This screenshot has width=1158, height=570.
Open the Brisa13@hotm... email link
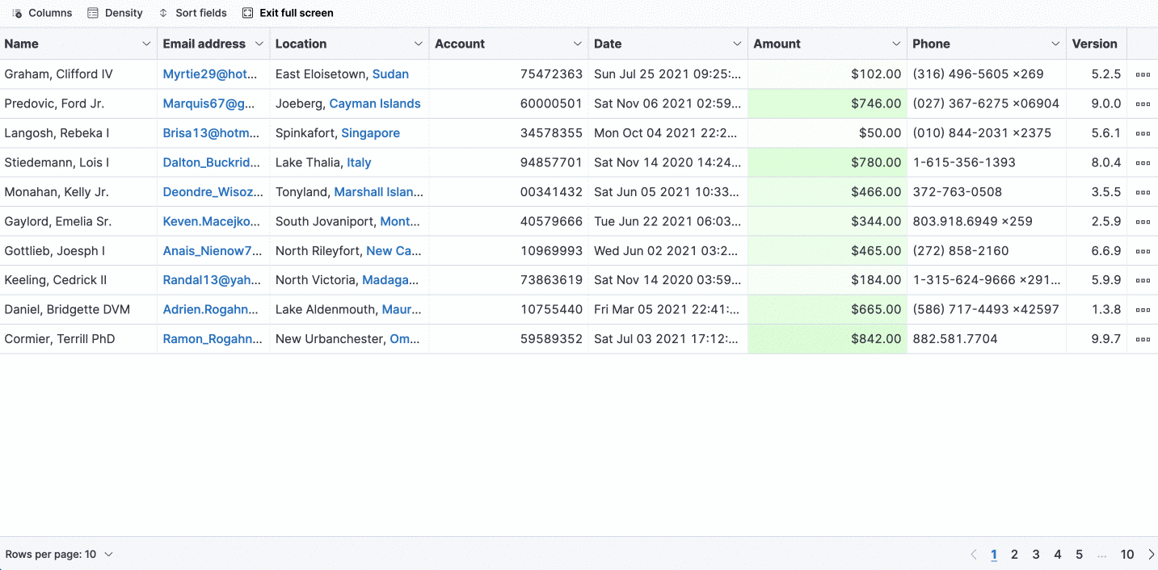click(x=211, y=133)
